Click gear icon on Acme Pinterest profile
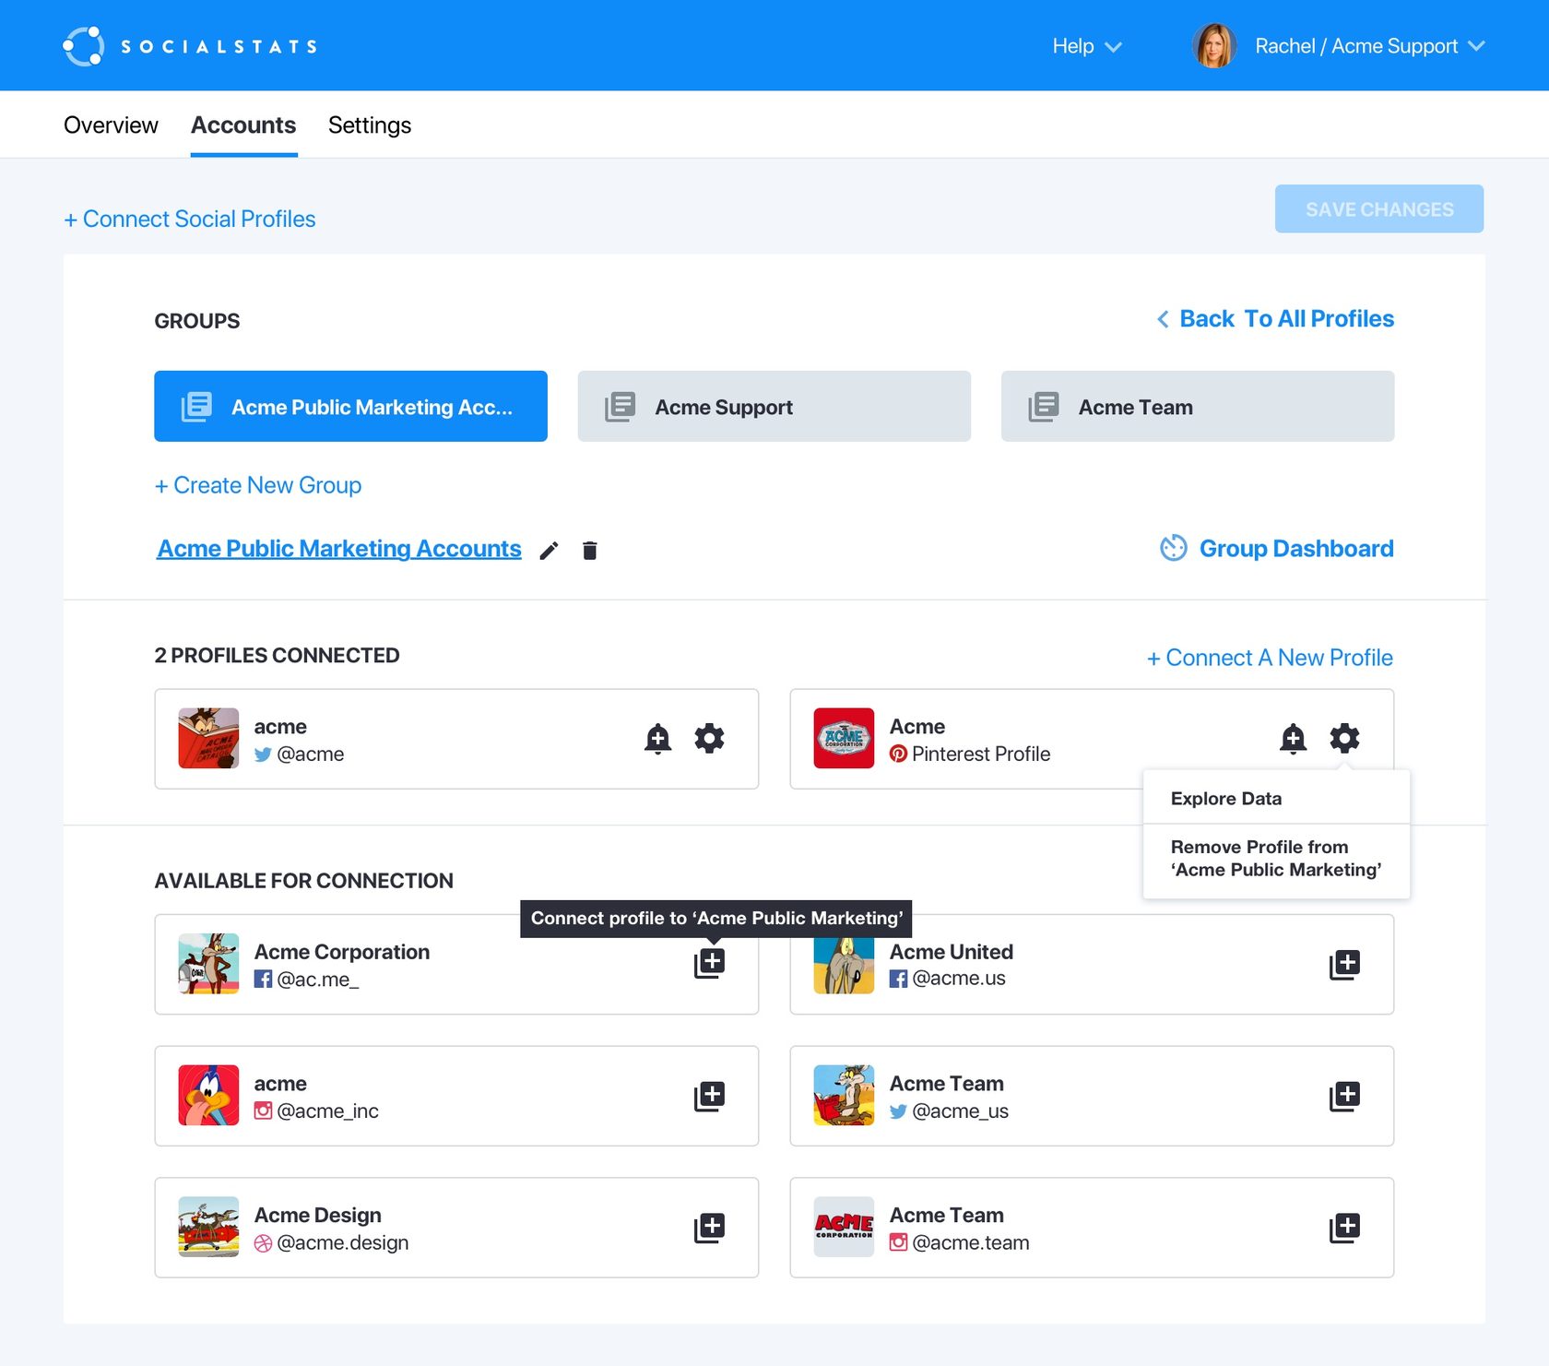Viewport: 1549px width, 1366px height. pyautogui.click(x=1344, y=739)
